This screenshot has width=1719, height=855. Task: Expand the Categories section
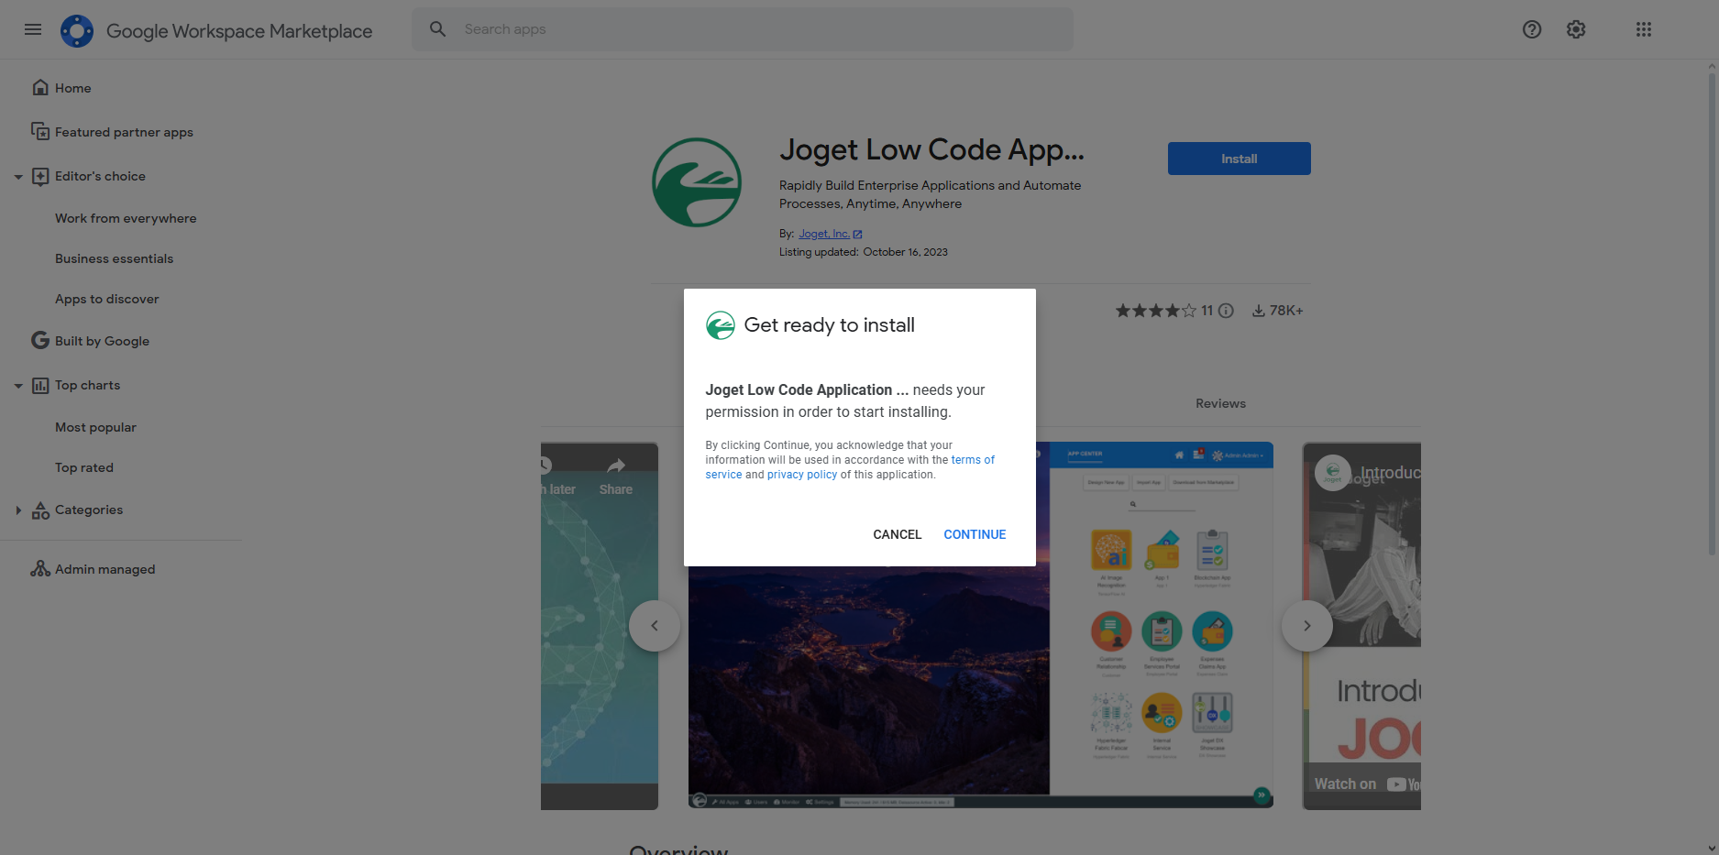pos(18,510)
